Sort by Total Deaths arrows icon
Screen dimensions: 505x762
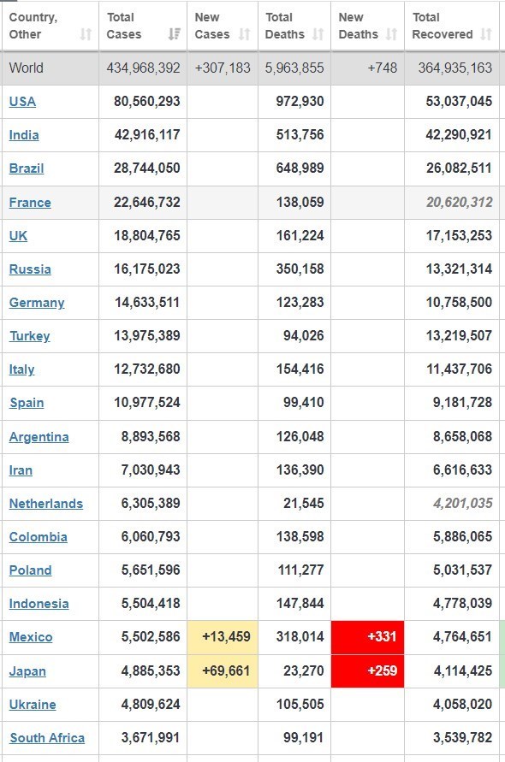[318, 34]
